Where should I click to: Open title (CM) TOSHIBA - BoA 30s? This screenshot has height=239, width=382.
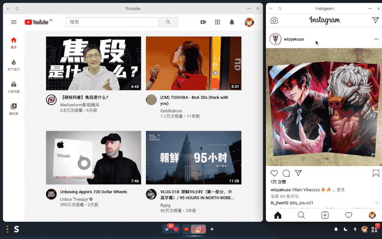[194, 101]
